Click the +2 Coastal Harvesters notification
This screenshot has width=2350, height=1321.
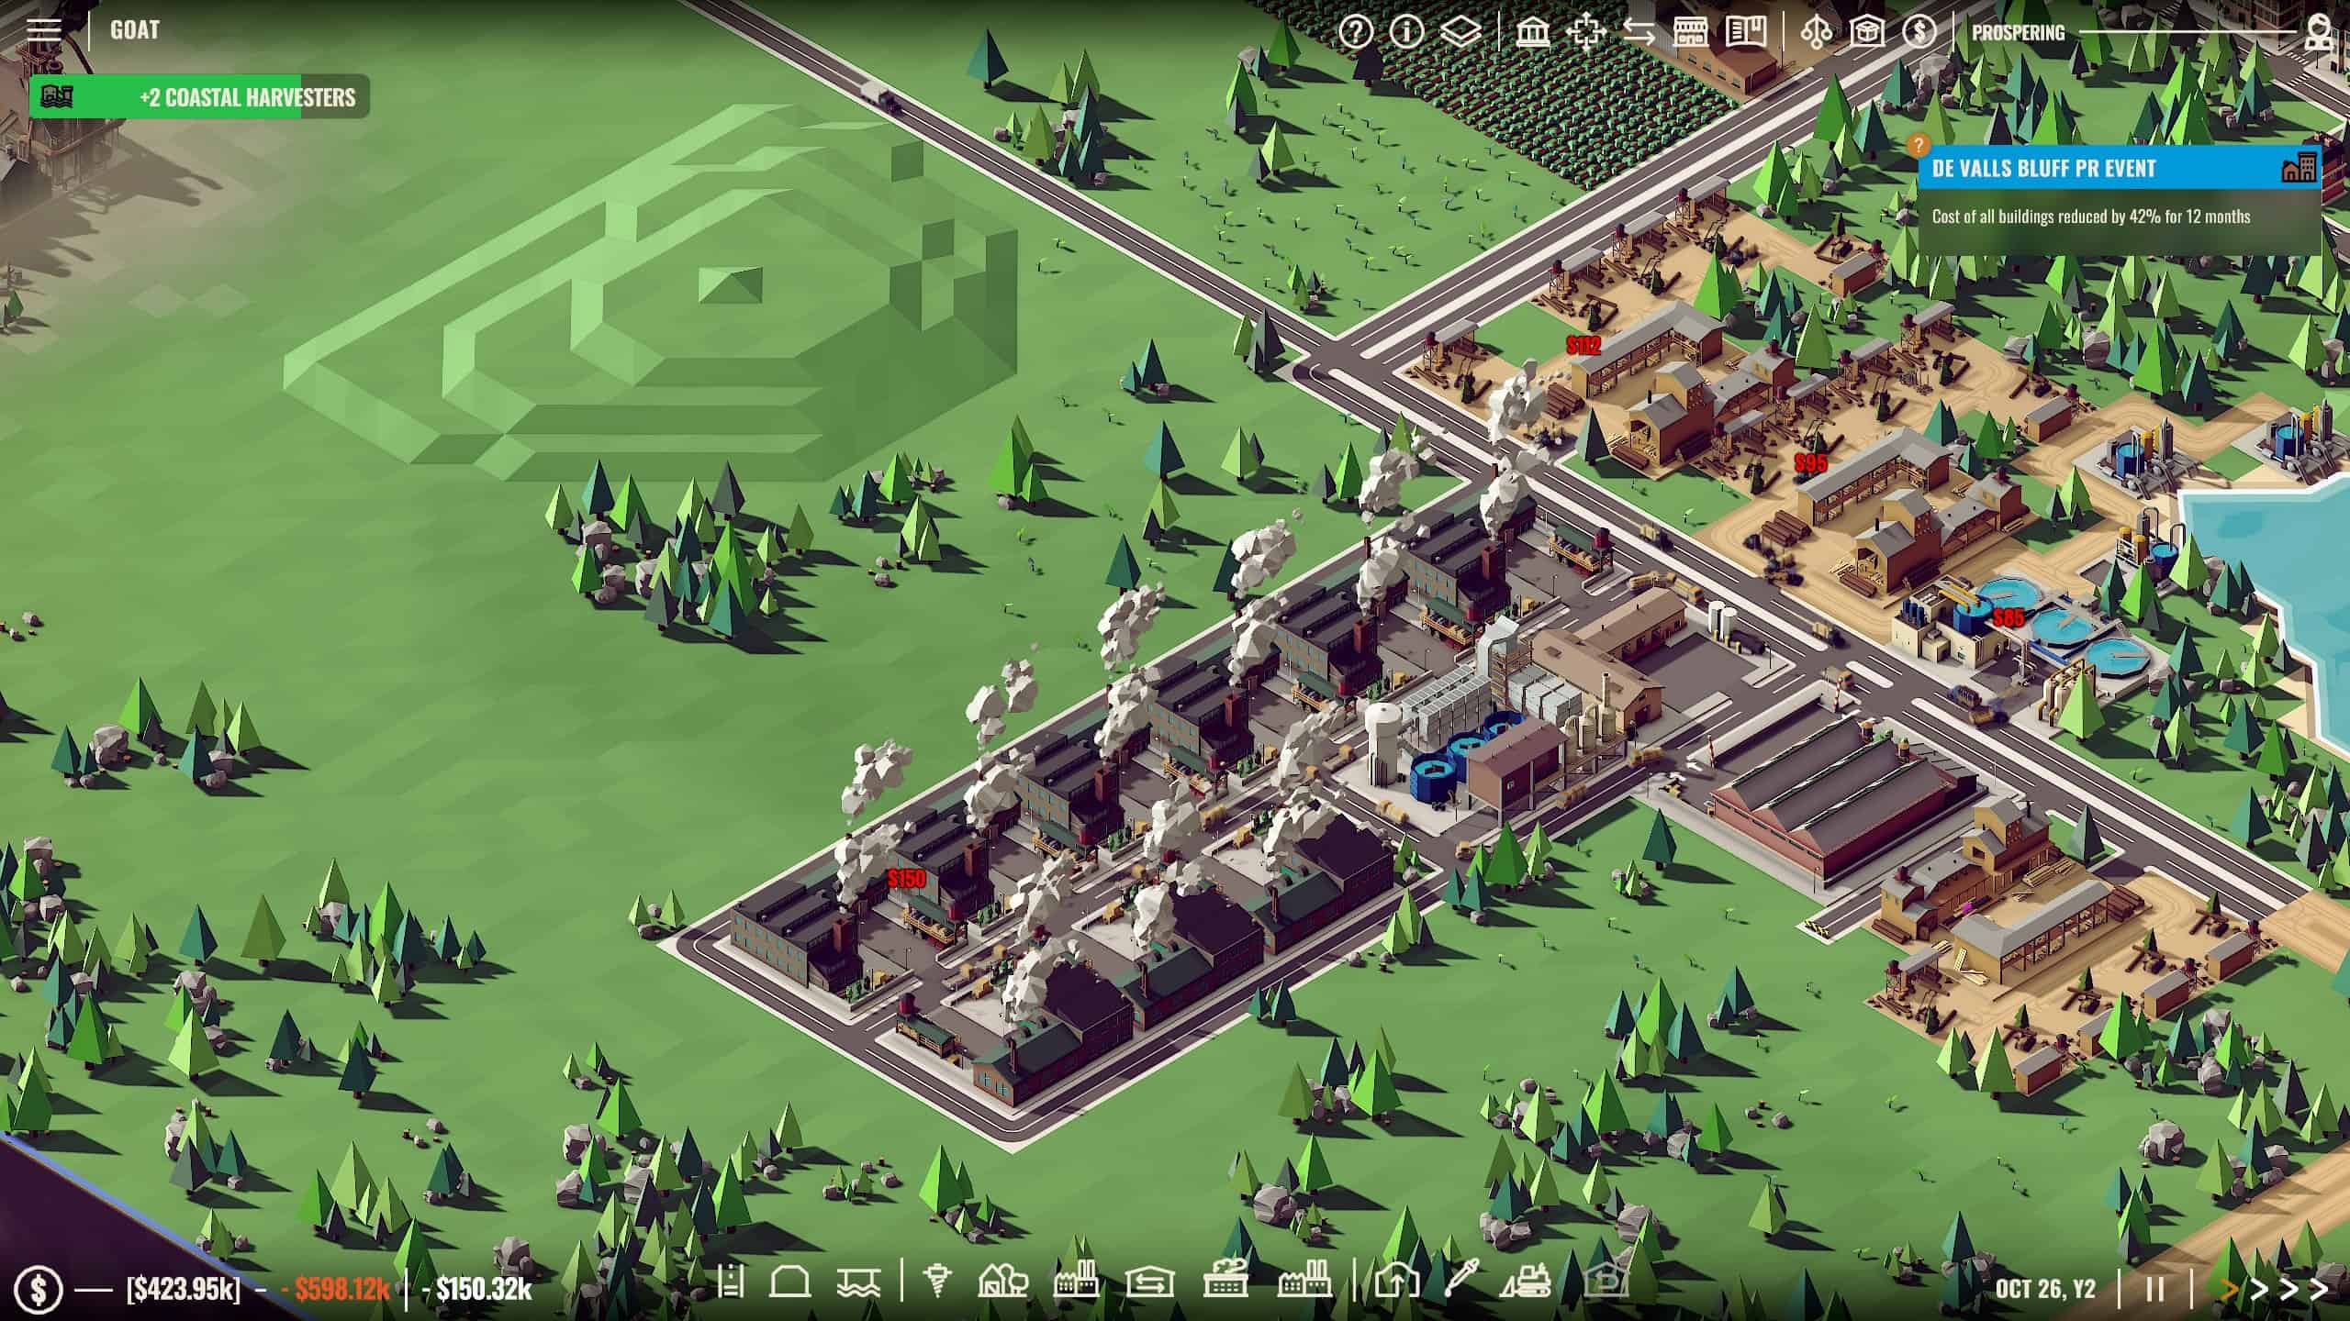tap(199, 97)
